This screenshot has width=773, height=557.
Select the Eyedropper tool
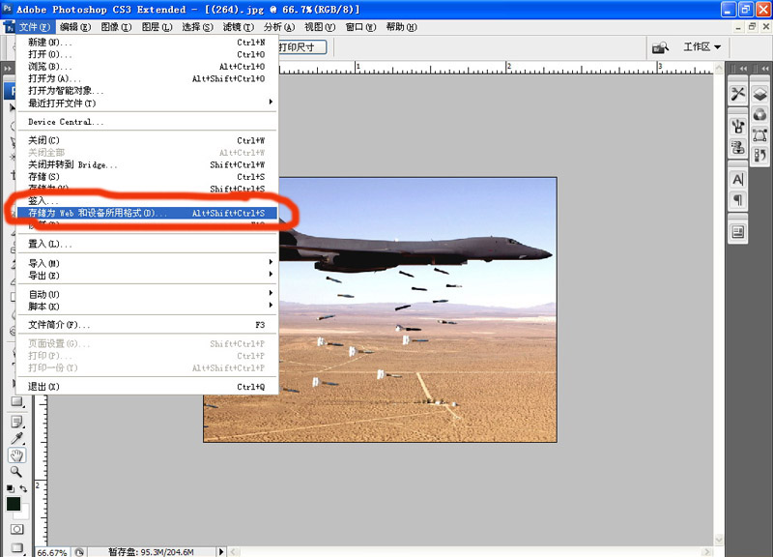16,439
